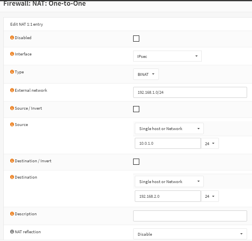Click the empty Description text field
252x241 pixels.
(x=190, y=216)
